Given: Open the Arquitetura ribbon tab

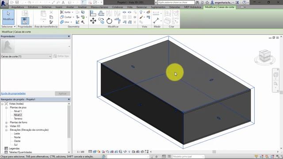Looking at the screenshot, I should 18,7.
